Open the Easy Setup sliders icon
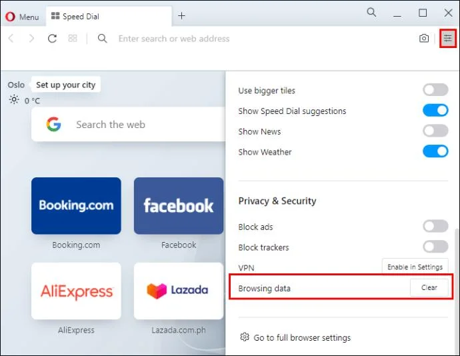The image size is (460, 356). (x=448, y=38)
